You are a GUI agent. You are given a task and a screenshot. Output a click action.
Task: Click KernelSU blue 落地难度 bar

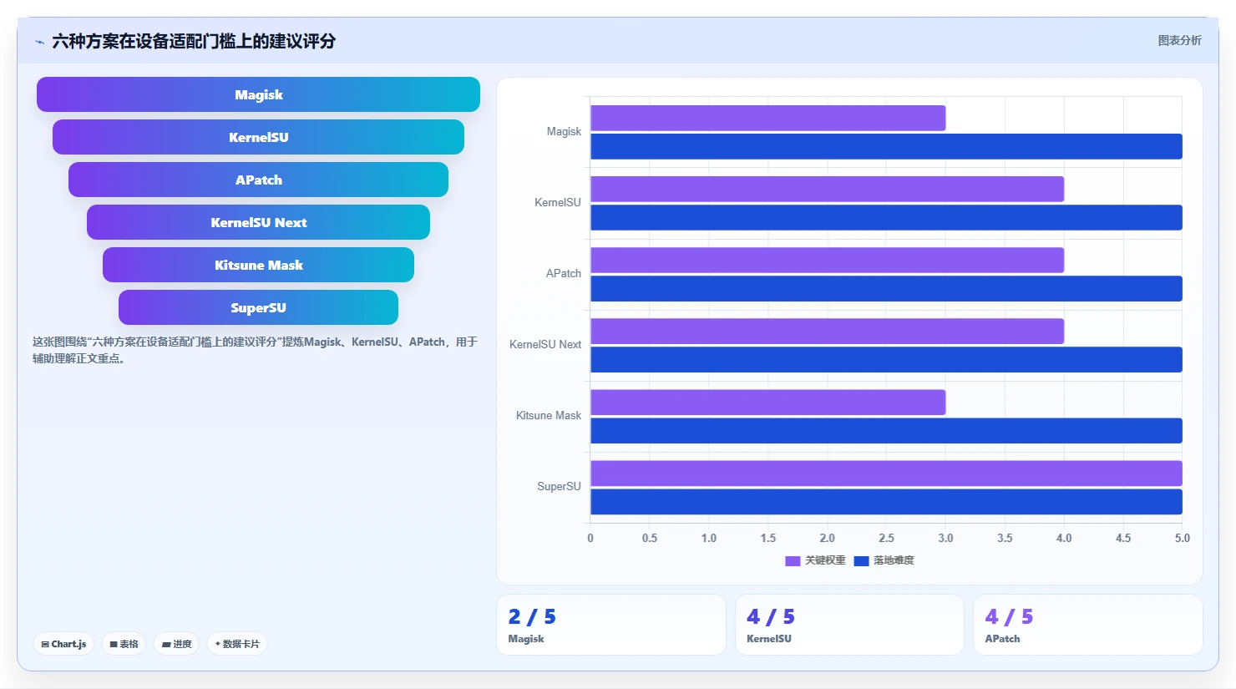[886, 217]
